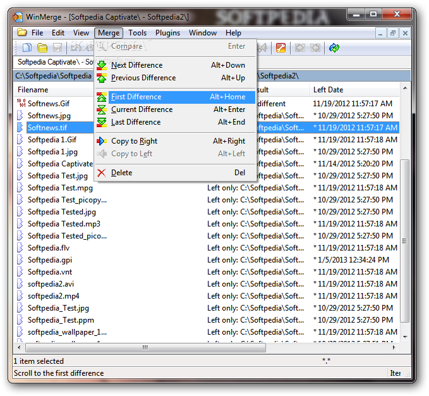This screenshot has width=429, height=396.
Task: Click the horizontal scrollbar thumb
Action: click(x=145, y=347)
